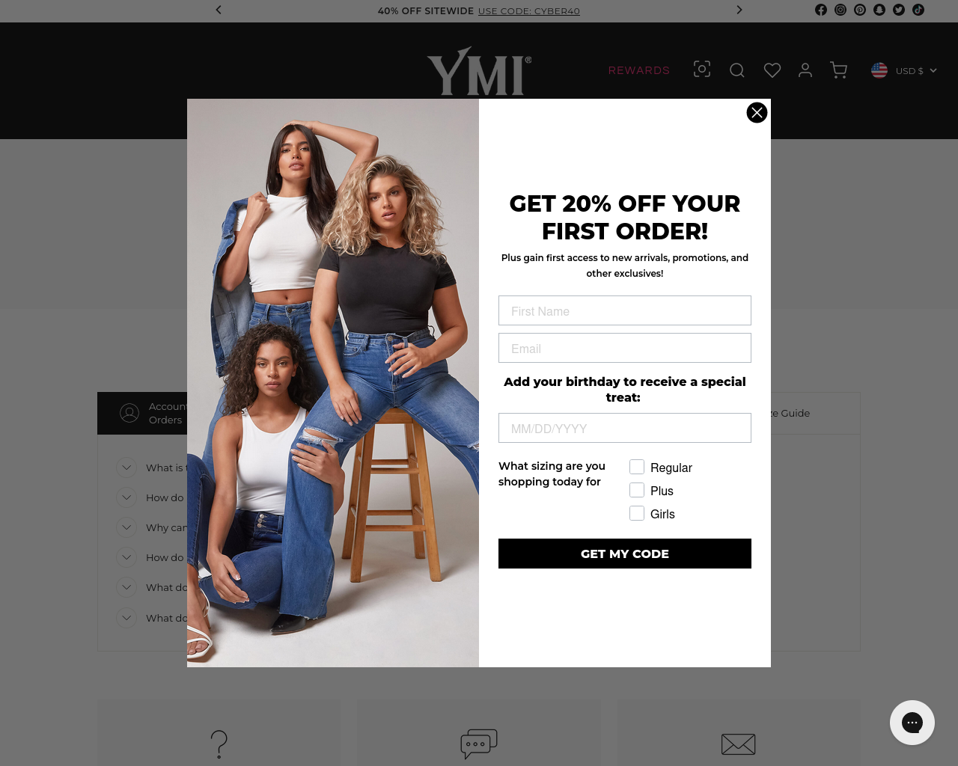Open the TikTok social icon
This screenshot has width=958, height=766.
coord(918,10)
